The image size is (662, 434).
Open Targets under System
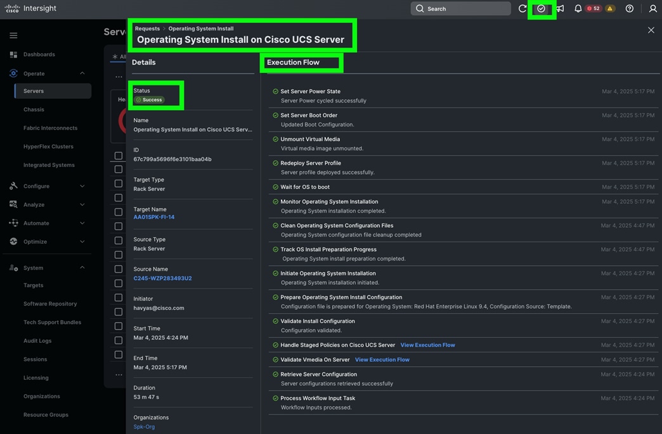pyautogui.click(x=34, y=285)
